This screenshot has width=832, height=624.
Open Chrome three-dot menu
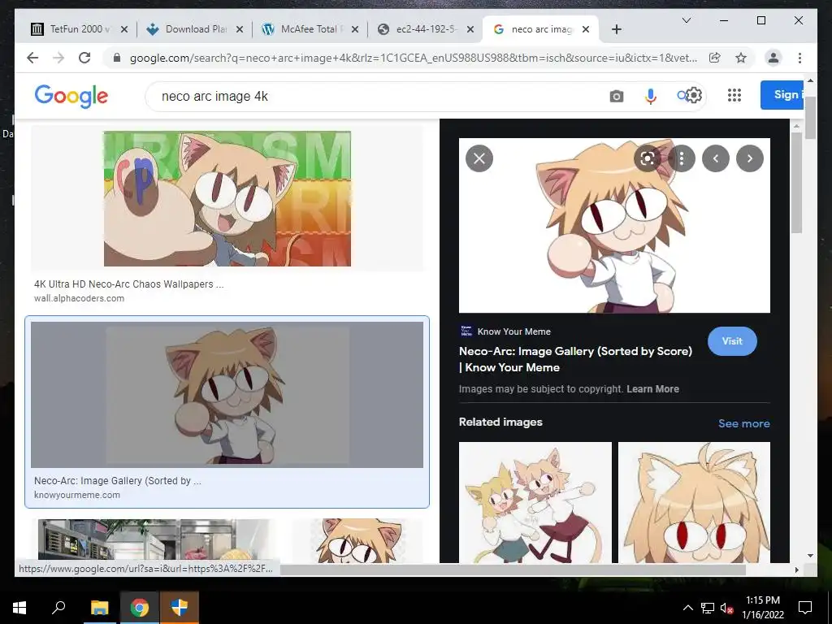(799, 58)
